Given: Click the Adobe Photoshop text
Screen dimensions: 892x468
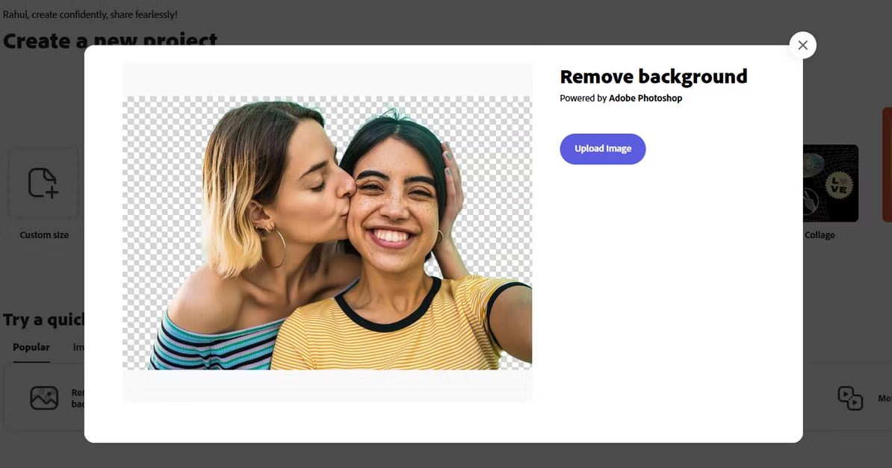Looking at the screenshot, I should [645, 98].
